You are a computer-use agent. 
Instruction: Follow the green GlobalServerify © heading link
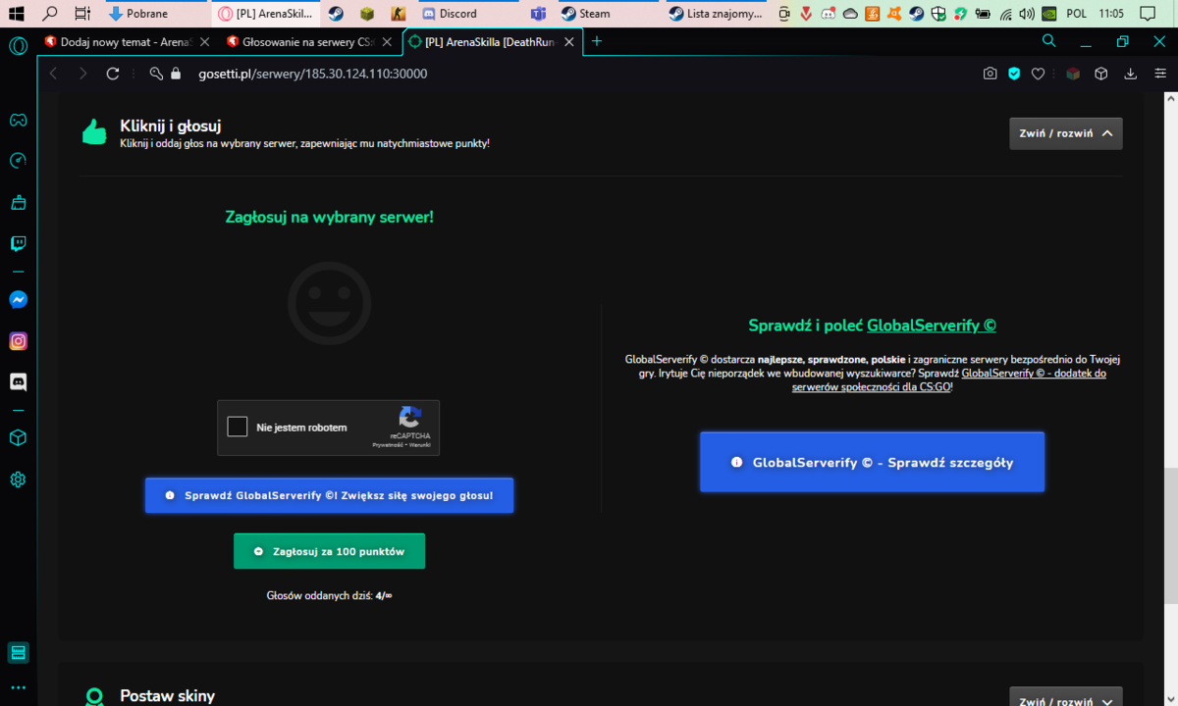[932, 326]
